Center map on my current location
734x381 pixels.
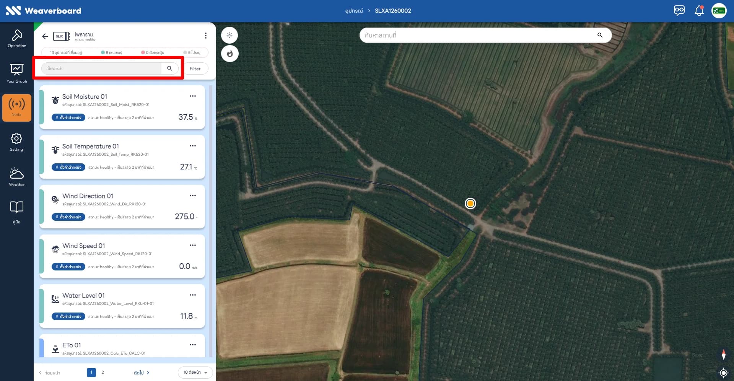point(723,373)
